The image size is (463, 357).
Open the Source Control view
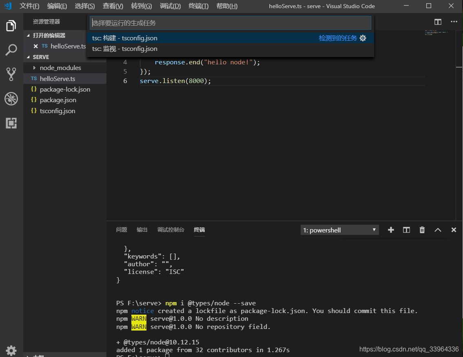[x=11, y=74]
